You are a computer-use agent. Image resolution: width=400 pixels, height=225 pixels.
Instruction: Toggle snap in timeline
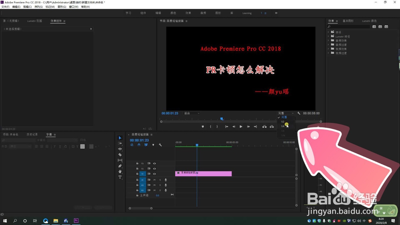click(x=139, y=145)
